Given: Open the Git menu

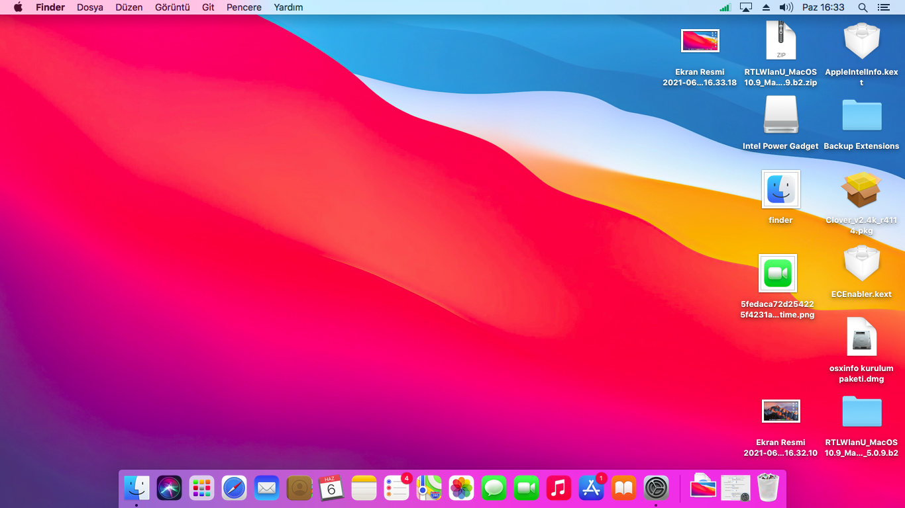Looking at the screenshot, I should [208, 7].
